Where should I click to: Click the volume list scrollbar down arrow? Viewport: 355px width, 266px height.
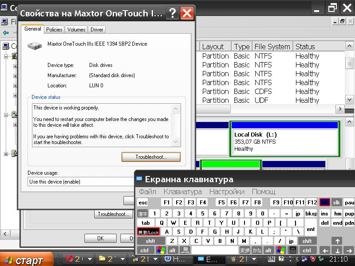(349, 99)
